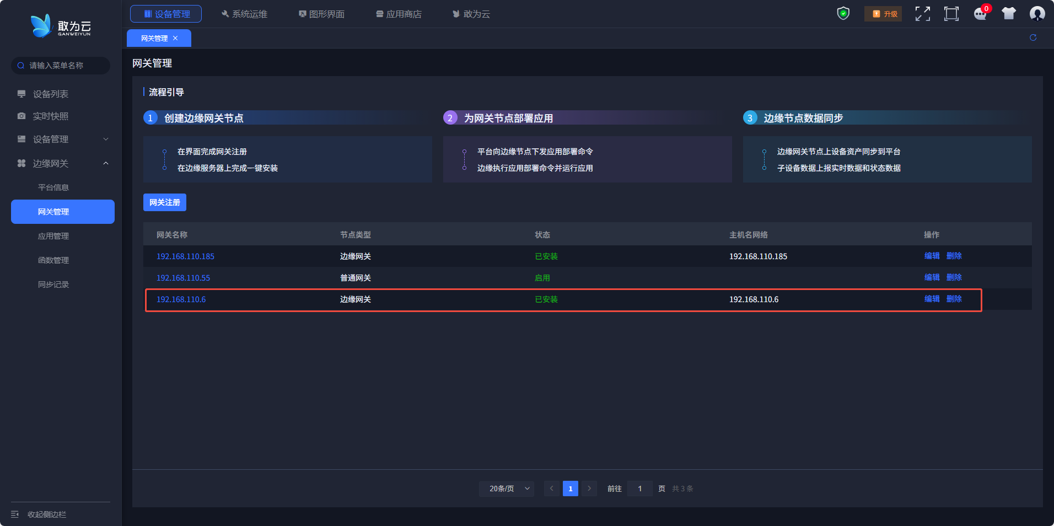
Task: Open the 应用商店 top menu
Action: click(399, 14)
